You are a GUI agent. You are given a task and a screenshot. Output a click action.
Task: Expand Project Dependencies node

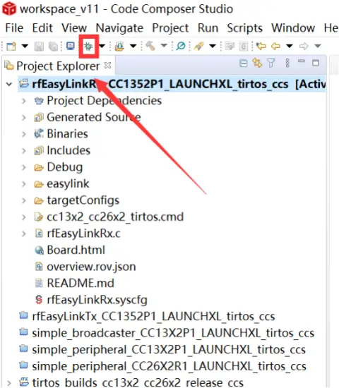24,101
